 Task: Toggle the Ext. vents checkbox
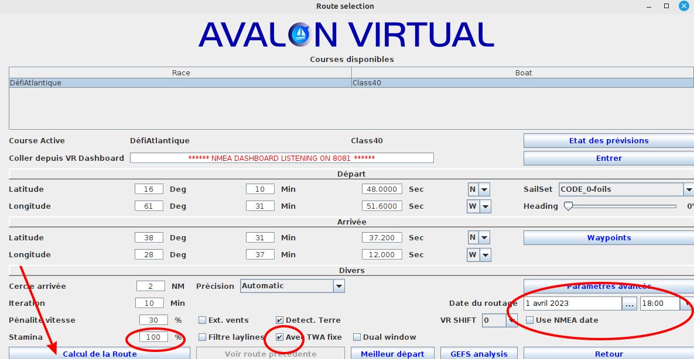point(203,320)
